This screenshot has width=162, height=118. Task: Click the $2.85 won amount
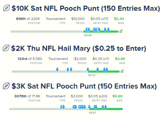point(120,59)
